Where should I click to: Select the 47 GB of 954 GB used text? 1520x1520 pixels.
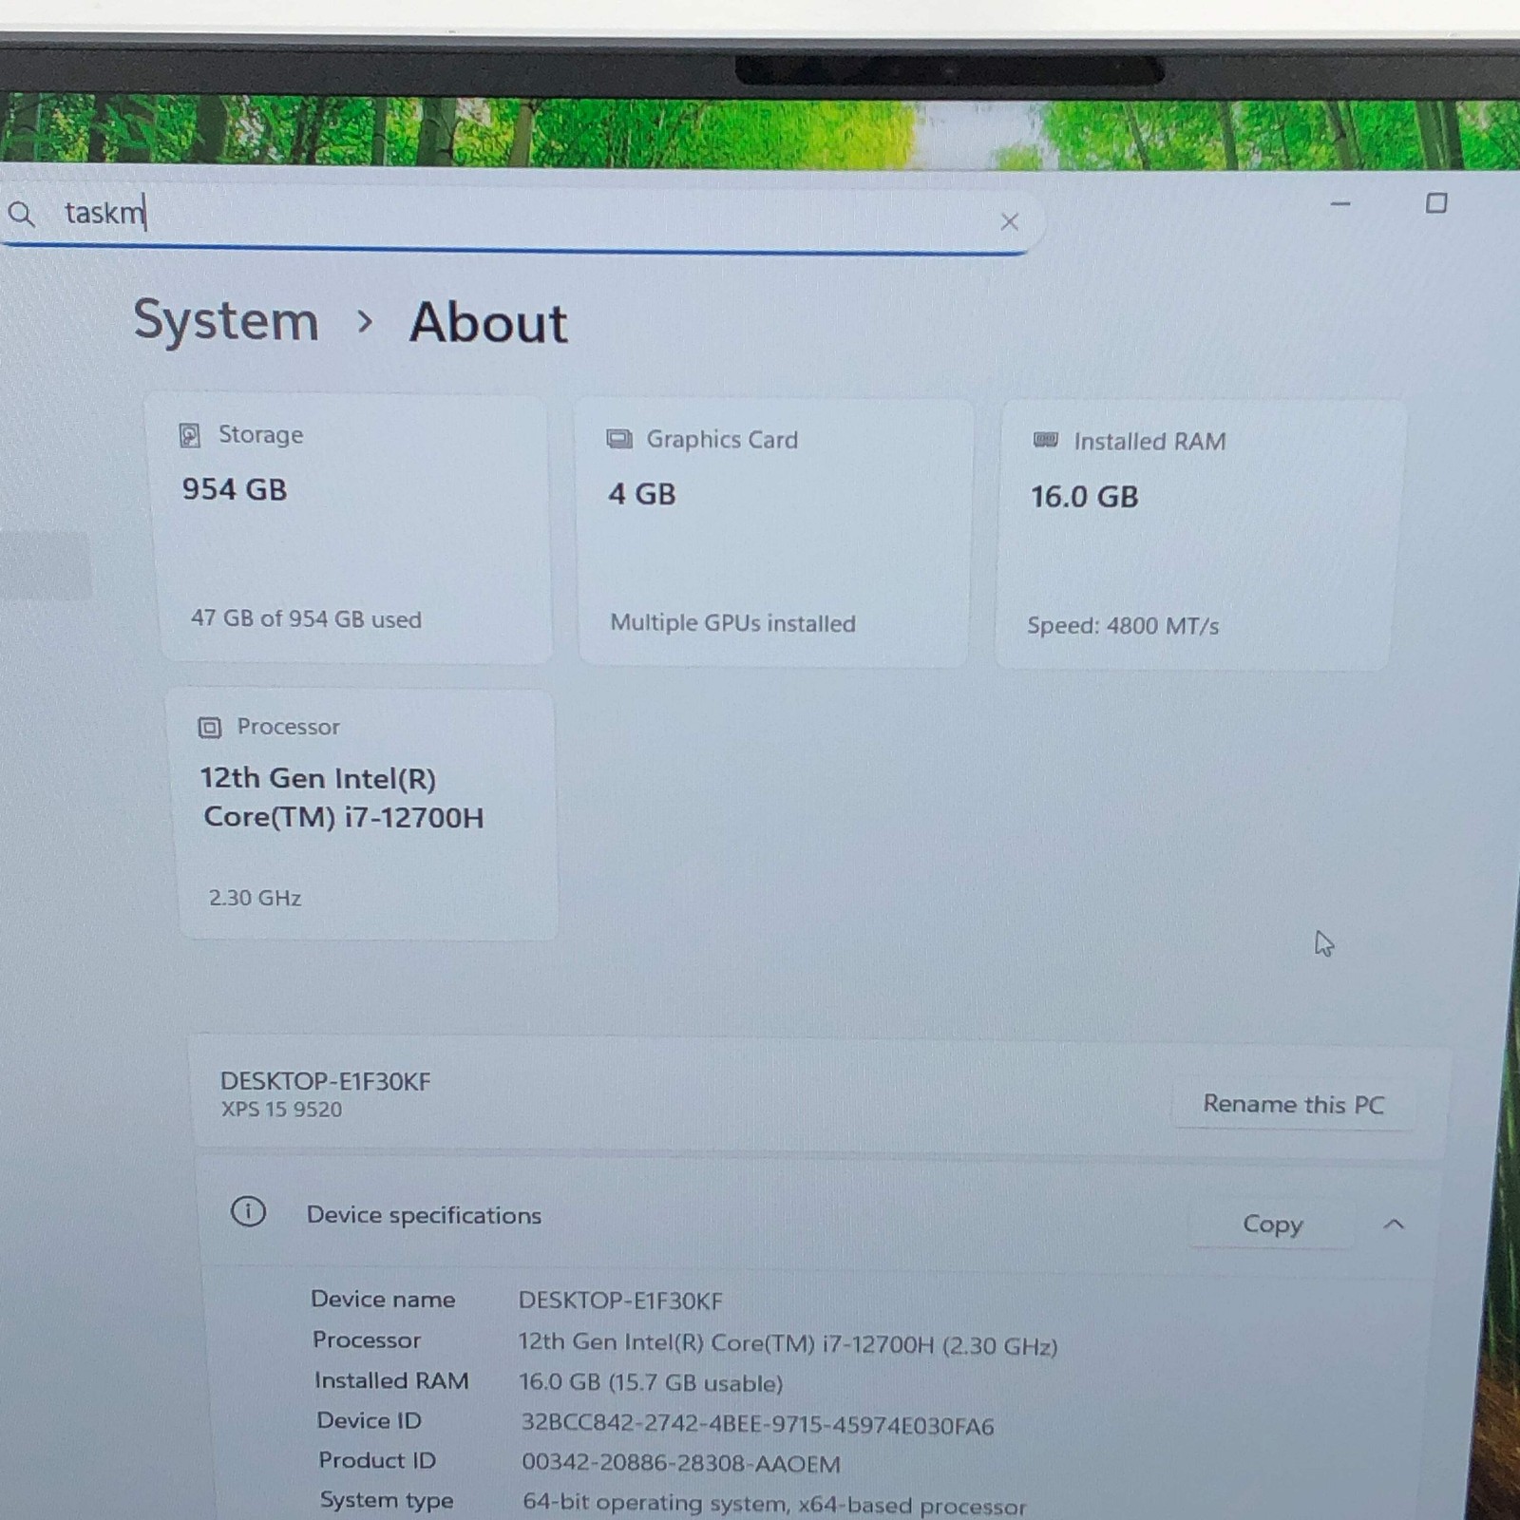(x=306, y=618)
